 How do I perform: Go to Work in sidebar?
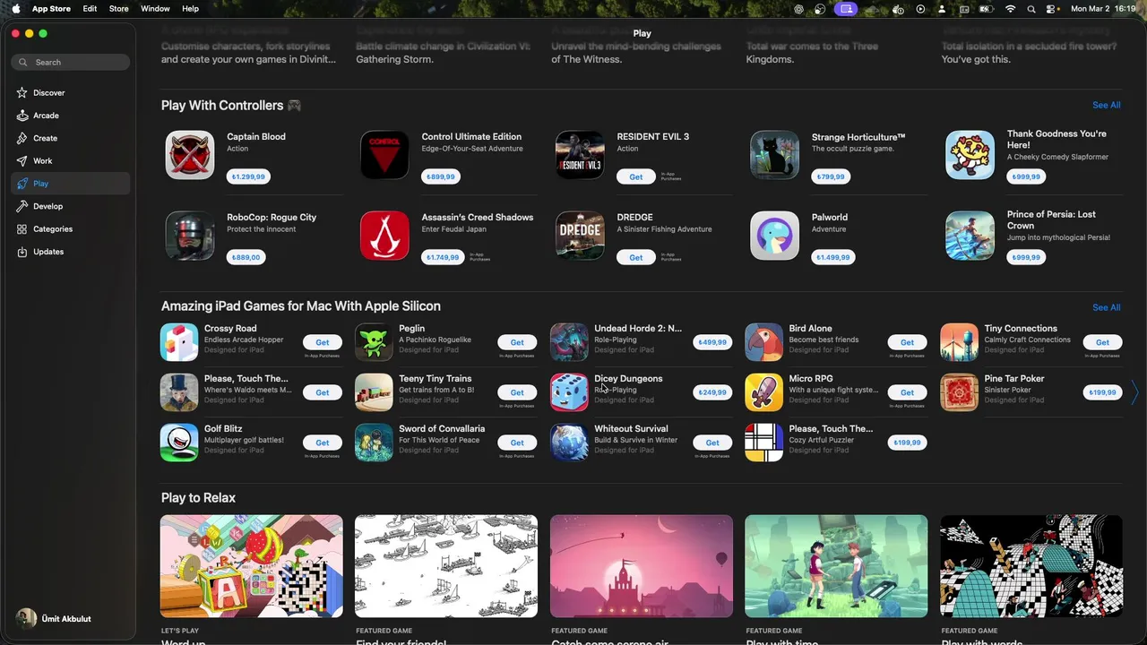pos(71,161)
